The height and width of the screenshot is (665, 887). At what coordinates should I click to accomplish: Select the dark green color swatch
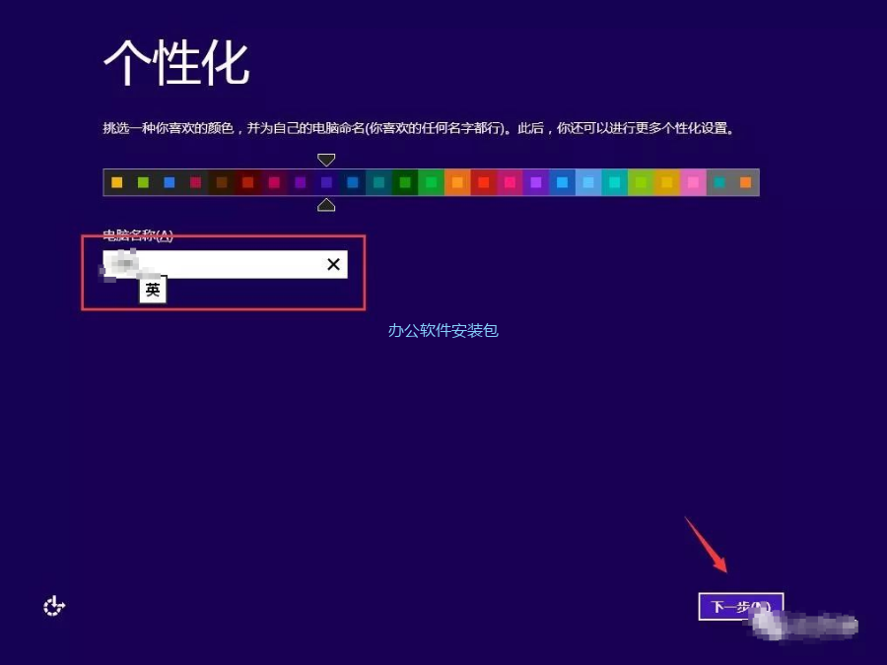tap(404, 182)
